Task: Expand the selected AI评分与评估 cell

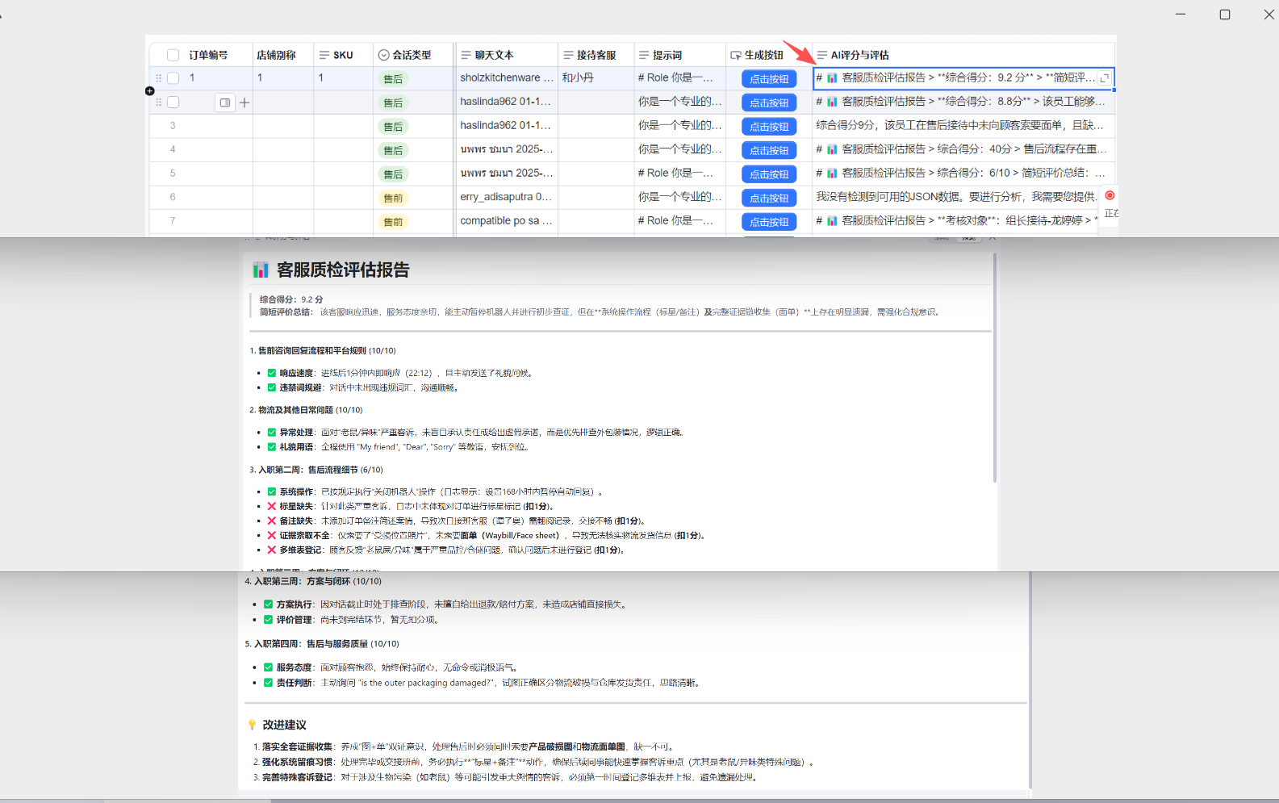Action: pos(1105,78)
